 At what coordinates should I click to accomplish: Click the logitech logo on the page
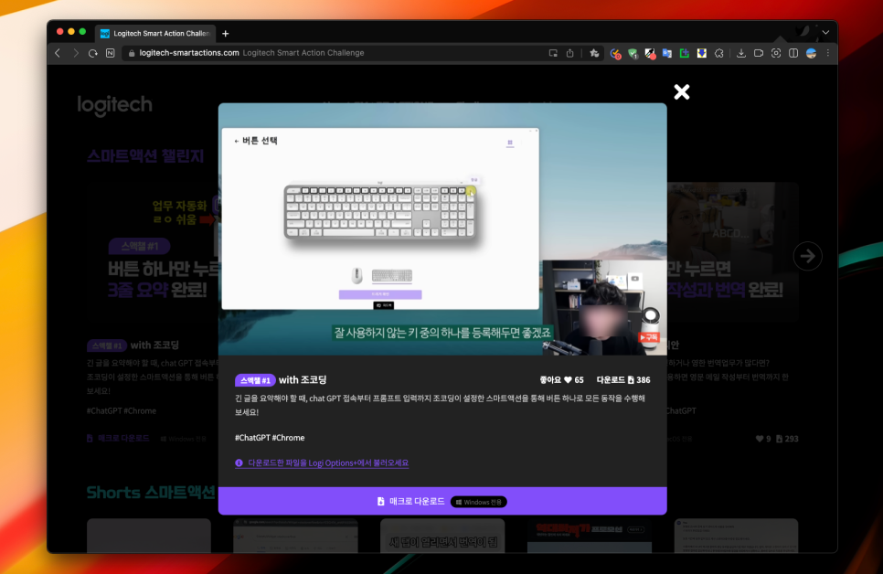point(114,105)
